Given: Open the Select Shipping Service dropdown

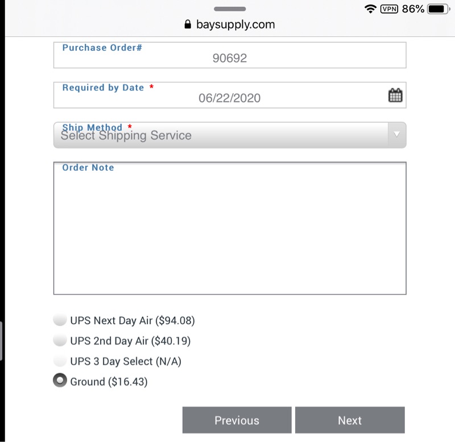Looking at the screenshot, I should pos(222,135).
